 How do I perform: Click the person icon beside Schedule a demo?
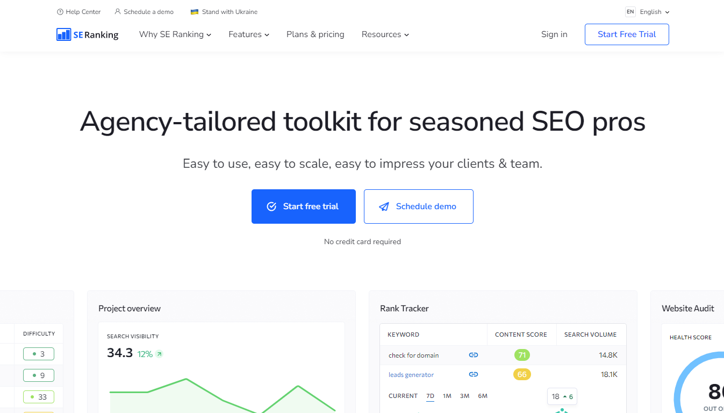[x=118, y=12]
